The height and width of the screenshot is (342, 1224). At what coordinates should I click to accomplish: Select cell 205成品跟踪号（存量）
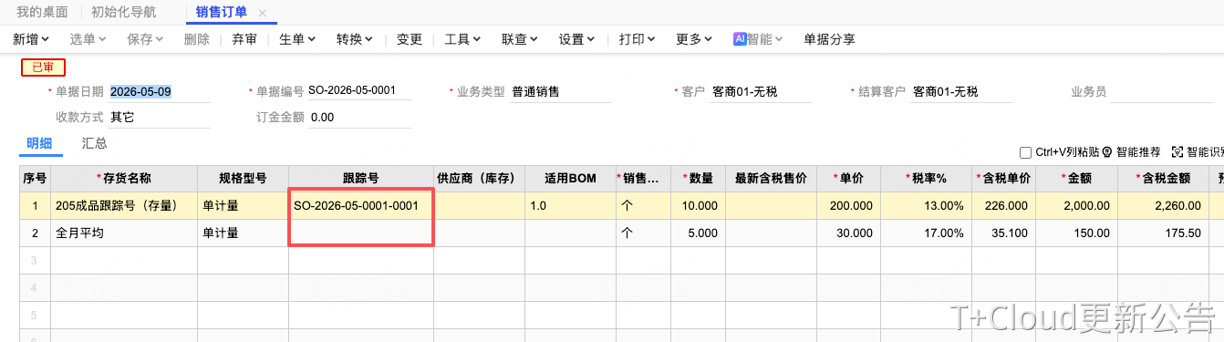tap(124, 206)
